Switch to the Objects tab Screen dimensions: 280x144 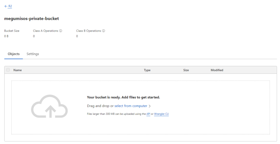(x=14, y=54)
